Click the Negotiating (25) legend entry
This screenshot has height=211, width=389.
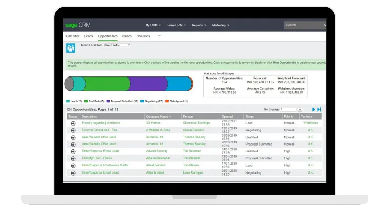click(152, 101)
